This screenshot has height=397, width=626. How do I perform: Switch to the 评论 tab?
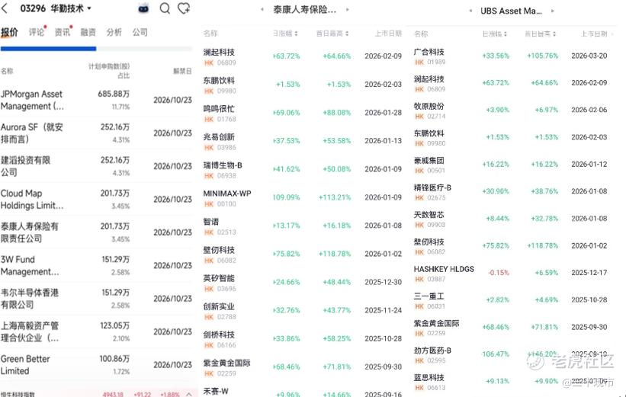(37, 32)
